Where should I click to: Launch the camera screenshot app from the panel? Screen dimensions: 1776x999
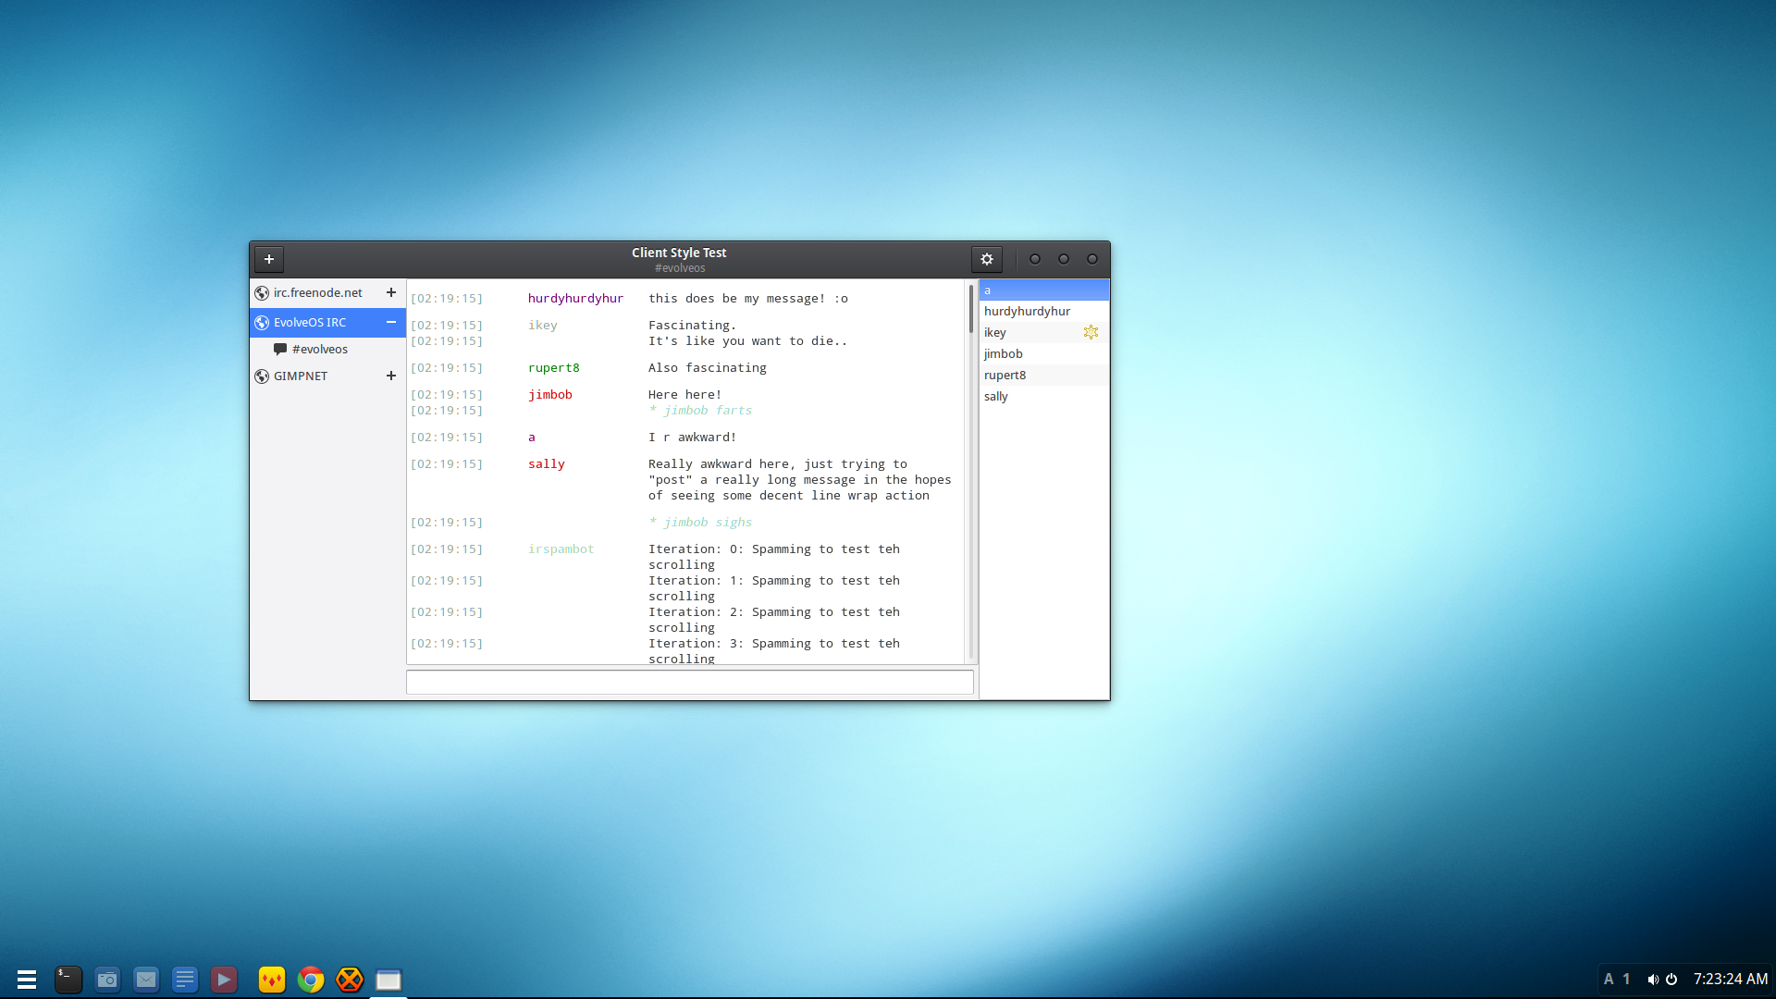tap(107, 980)
